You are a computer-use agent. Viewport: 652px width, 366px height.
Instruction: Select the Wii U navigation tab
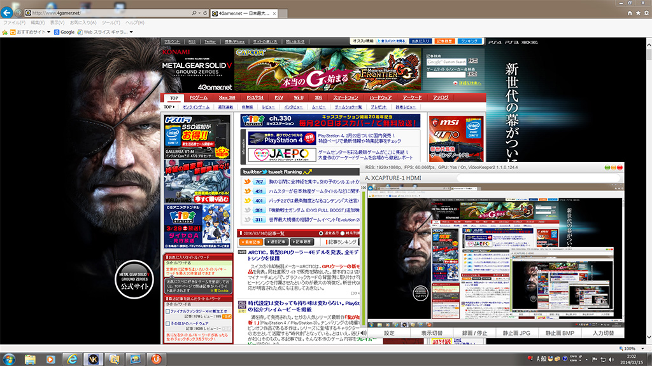[299, 98]
